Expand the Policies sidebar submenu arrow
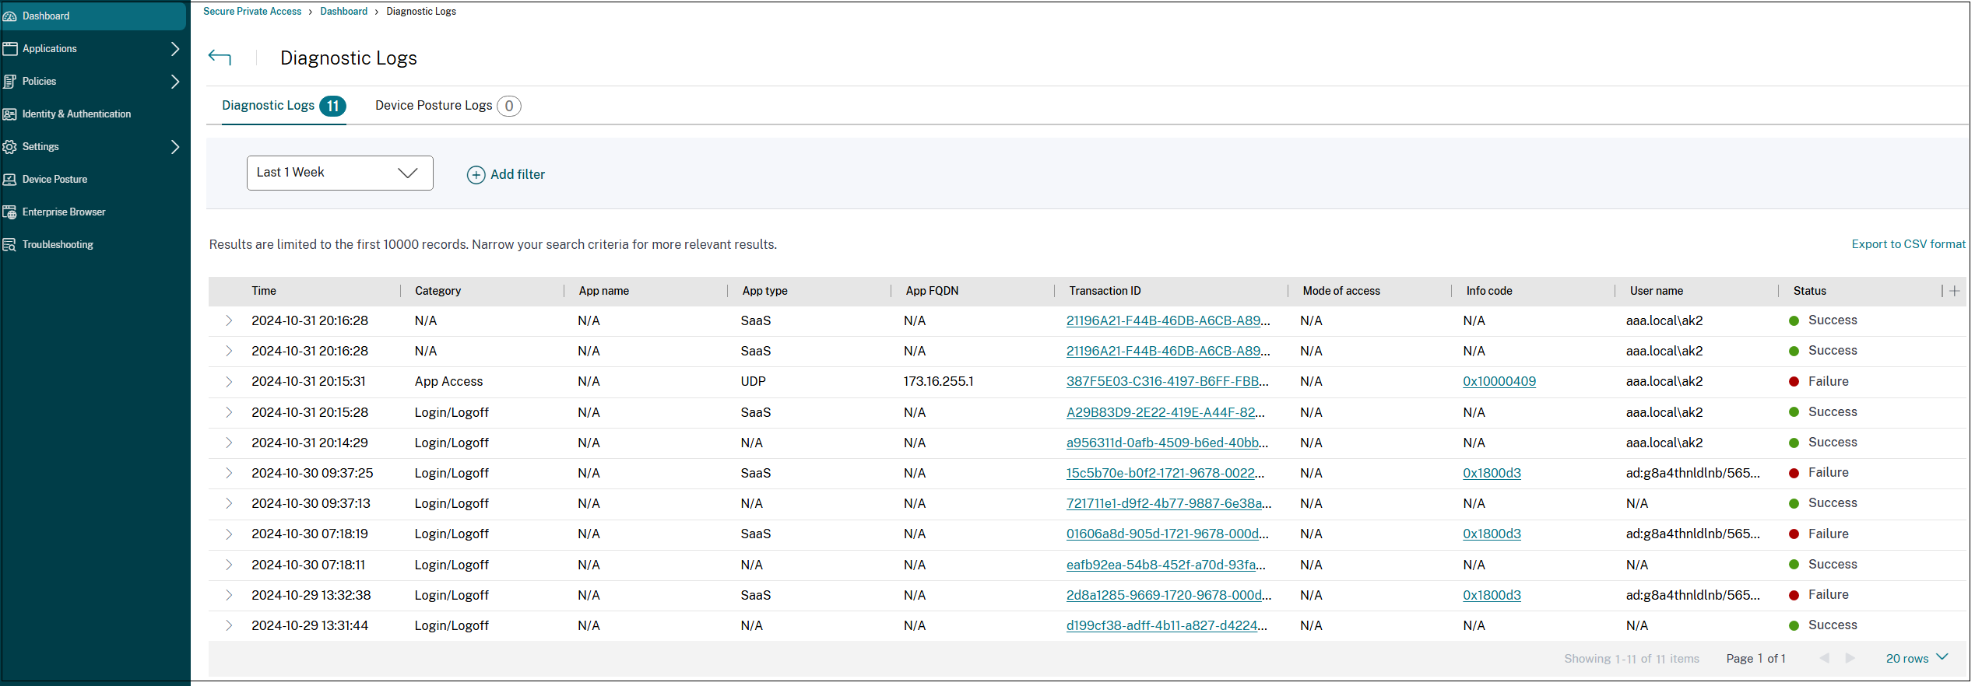 click(x=174, y=82)
